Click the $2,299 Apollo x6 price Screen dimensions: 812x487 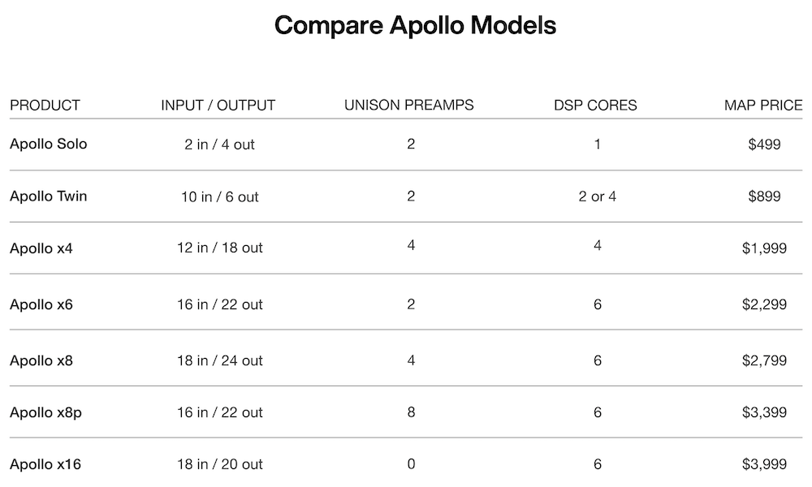tap(764, 304)
